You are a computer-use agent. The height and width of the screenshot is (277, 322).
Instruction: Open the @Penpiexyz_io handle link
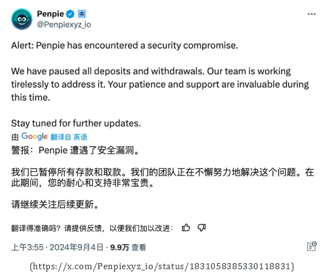64,24
